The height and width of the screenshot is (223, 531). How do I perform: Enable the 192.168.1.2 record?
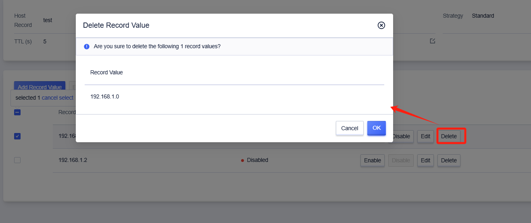(373, 160)
